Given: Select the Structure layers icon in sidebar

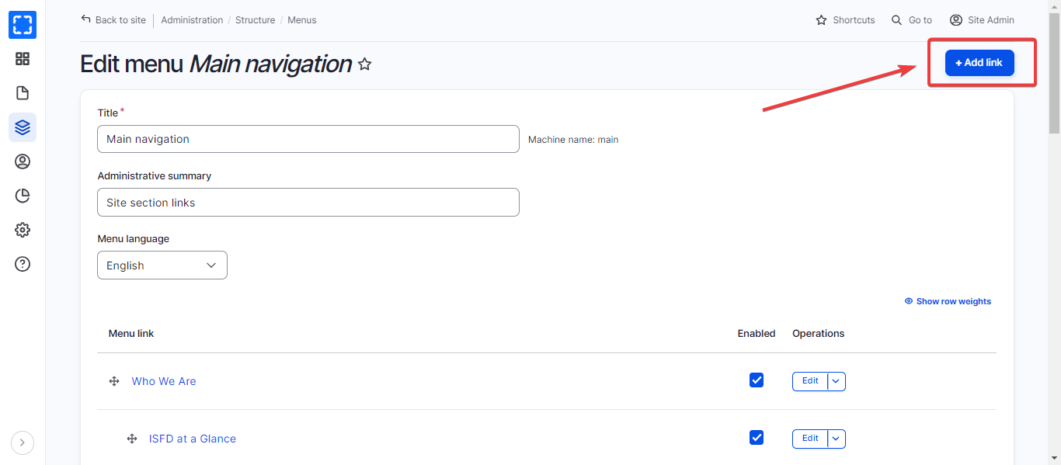Looking at the screenshot, I should (x=23, y=127).
